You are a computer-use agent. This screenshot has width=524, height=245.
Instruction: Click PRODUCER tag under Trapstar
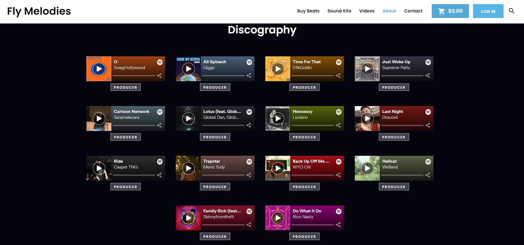[215, 187]
